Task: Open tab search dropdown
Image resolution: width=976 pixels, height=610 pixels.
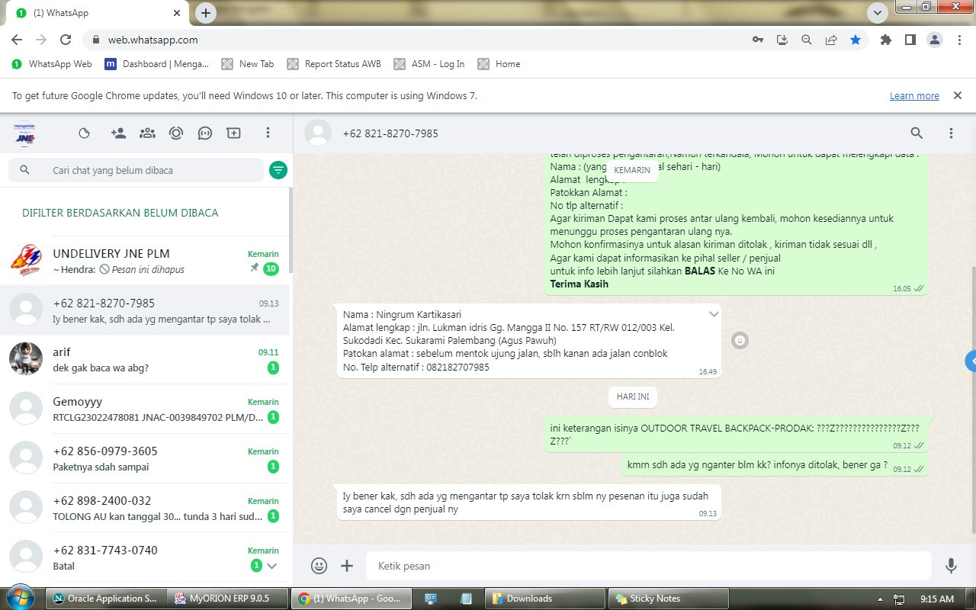Action: coord(878,12)
